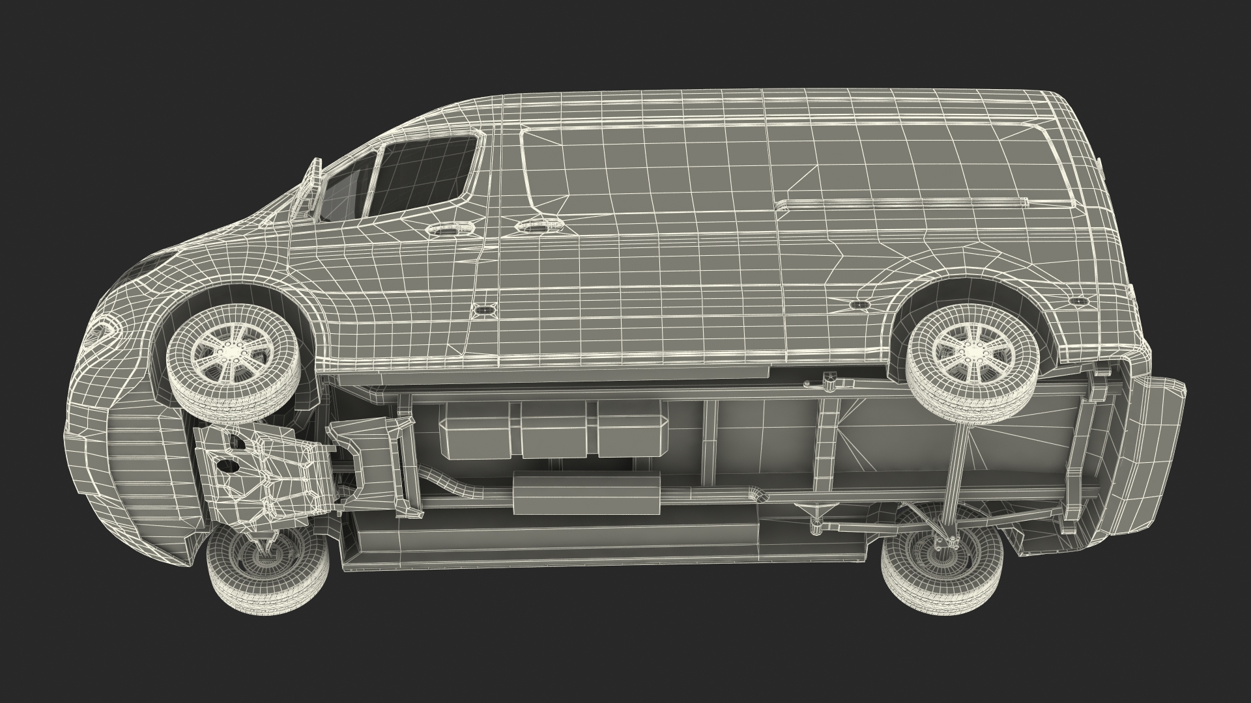Click the fuel cap on lower side panel
This screenshot has height=703, width=1251.
pos(483,310)
